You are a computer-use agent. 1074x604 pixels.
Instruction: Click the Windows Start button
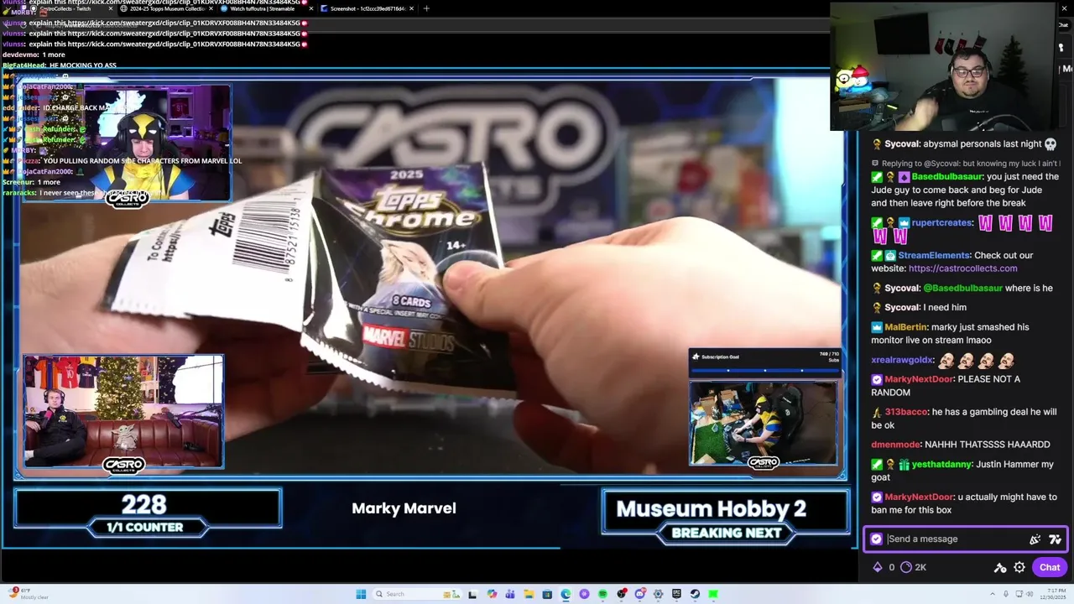pyautogui.click(x=361, y=594)
